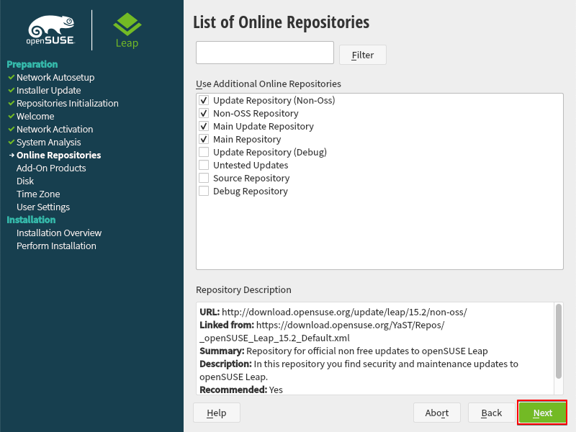Select Installer Update step in sidebar
This screenshot has width=576, height=432.
pos(48,91)
